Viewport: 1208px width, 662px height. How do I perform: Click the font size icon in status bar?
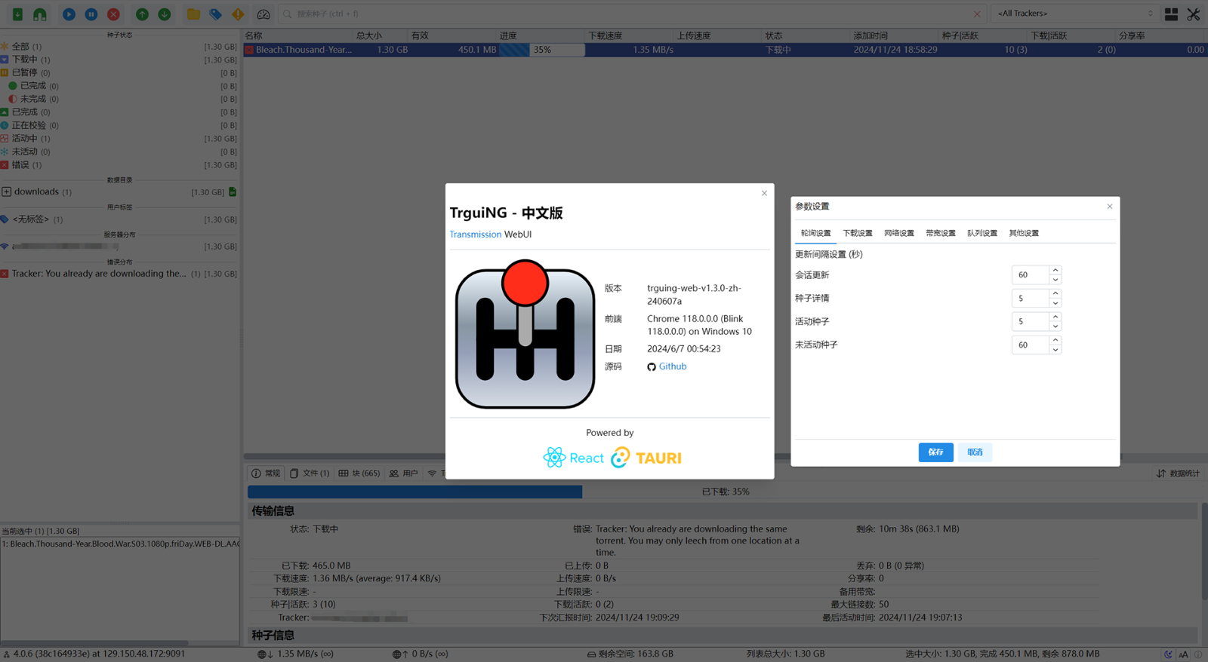coord(1183,654)
